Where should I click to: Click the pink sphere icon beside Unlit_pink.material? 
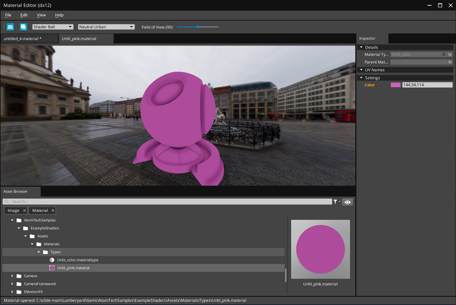tap(52, 268)
